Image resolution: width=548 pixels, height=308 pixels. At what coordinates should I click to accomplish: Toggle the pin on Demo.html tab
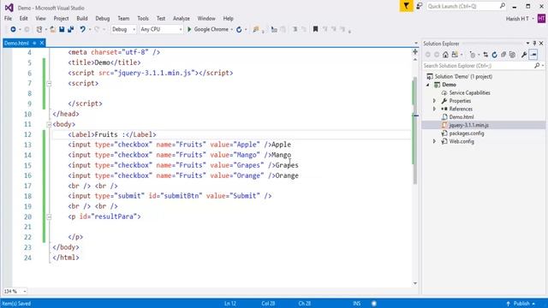pos(34,43)
